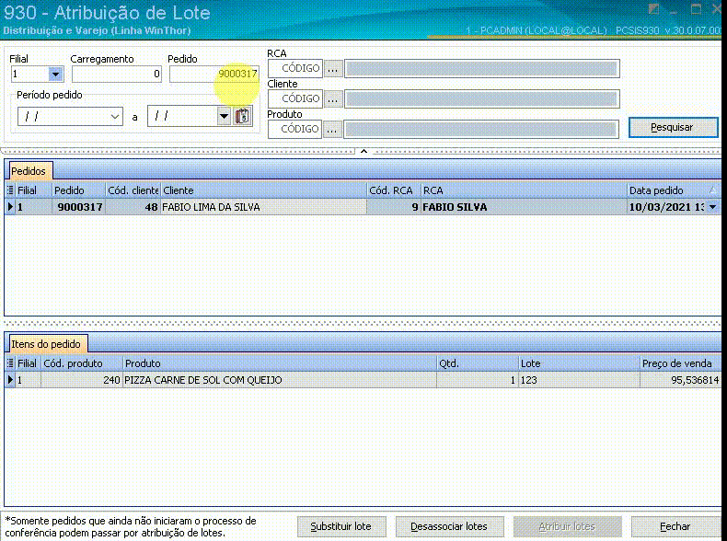Open the Itens grid column chooser icon
This screenshot has height=541, width=727.
10,363
